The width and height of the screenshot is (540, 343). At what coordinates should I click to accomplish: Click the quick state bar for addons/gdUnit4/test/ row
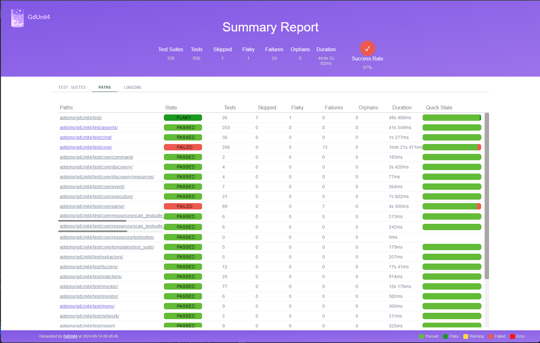click(452, 118)
